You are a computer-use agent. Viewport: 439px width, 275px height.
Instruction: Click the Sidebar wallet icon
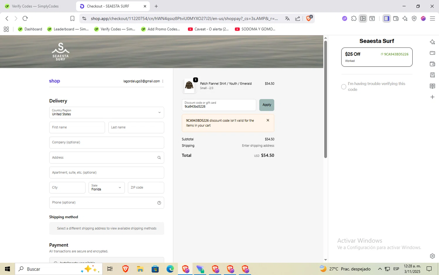point(432,64)
